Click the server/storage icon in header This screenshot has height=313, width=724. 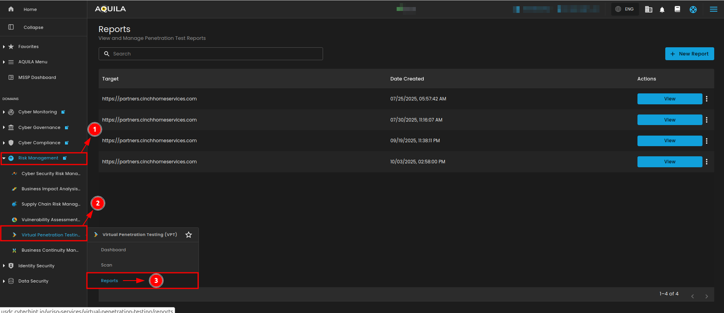coord(677,9)
